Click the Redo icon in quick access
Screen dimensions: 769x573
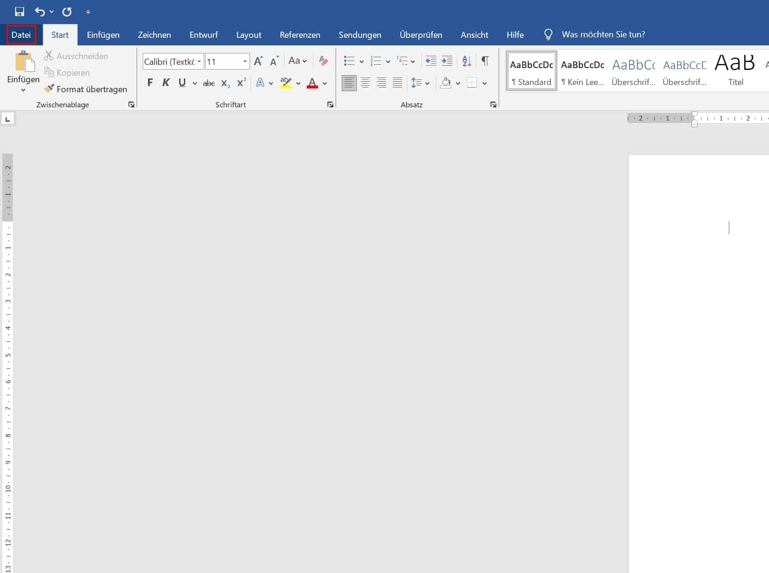(x=67, y=12)
